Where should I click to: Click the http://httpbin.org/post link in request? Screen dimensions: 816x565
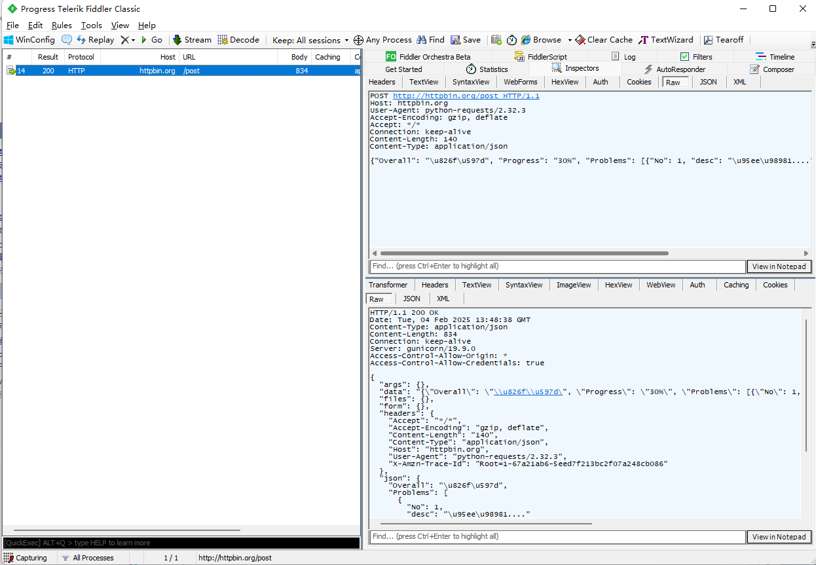click(466, 96)
